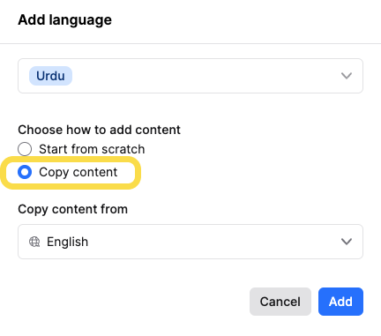Select the Copy content radio button
Screen dimensions: 381x336
25,172
